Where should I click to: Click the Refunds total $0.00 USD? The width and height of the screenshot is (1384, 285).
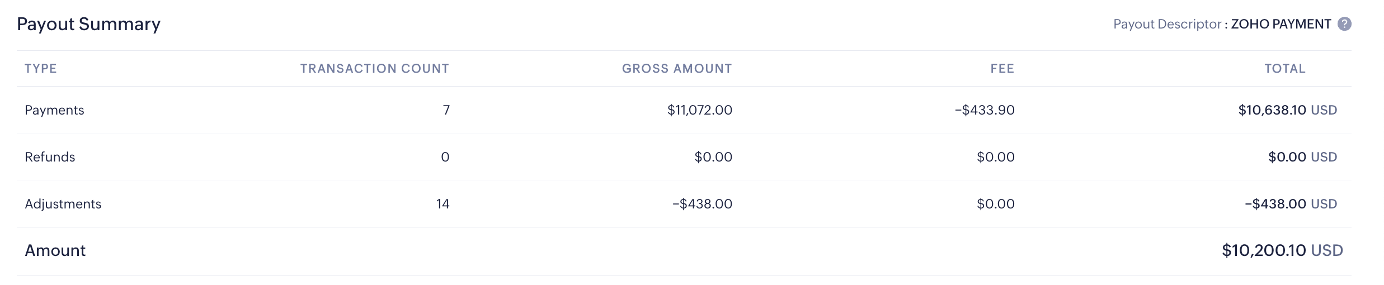[x=1302, y=157]
